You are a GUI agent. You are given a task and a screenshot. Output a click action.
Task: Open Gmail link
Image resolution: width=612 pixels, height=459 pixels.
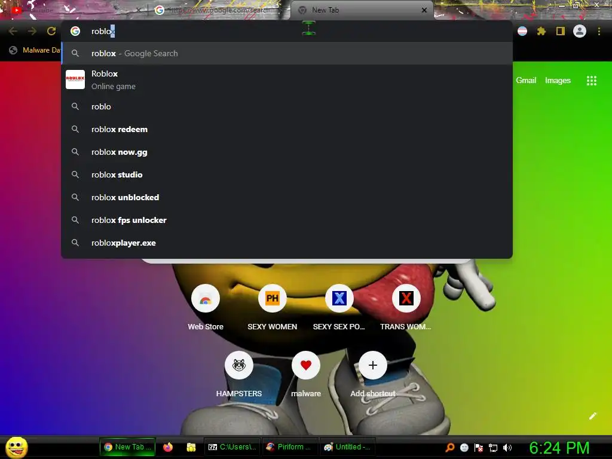pos(526,81)
